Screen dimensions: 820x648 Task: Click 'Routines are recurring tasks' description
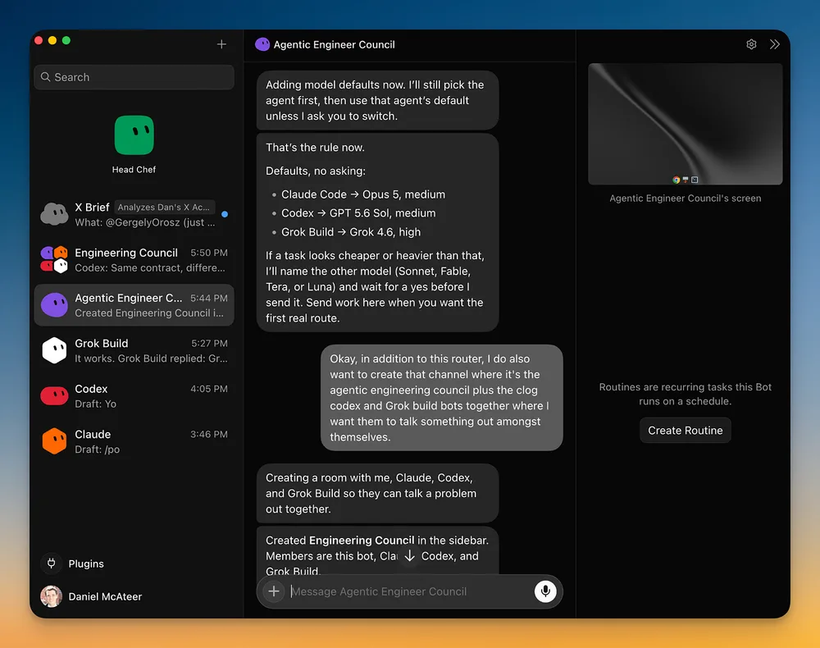point(685,394)
